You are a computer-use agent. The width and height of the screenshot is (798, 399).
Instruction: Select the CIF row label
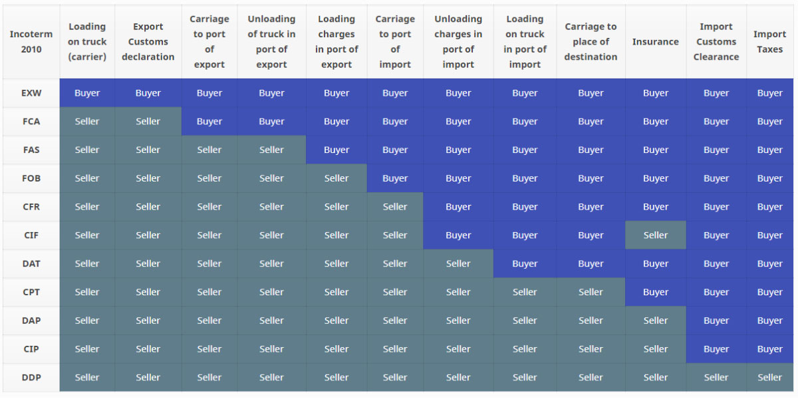31,235
